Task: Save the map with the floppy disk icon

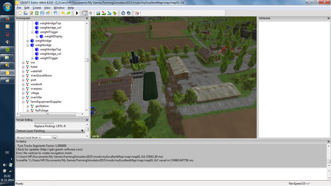Action: [43, 13]
